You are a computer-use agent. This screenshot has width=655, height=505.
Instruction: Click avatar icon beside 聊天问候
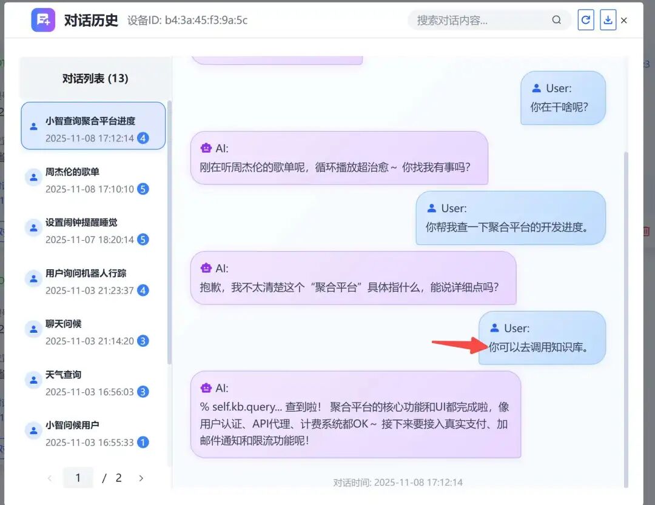(x=33, y=330)
